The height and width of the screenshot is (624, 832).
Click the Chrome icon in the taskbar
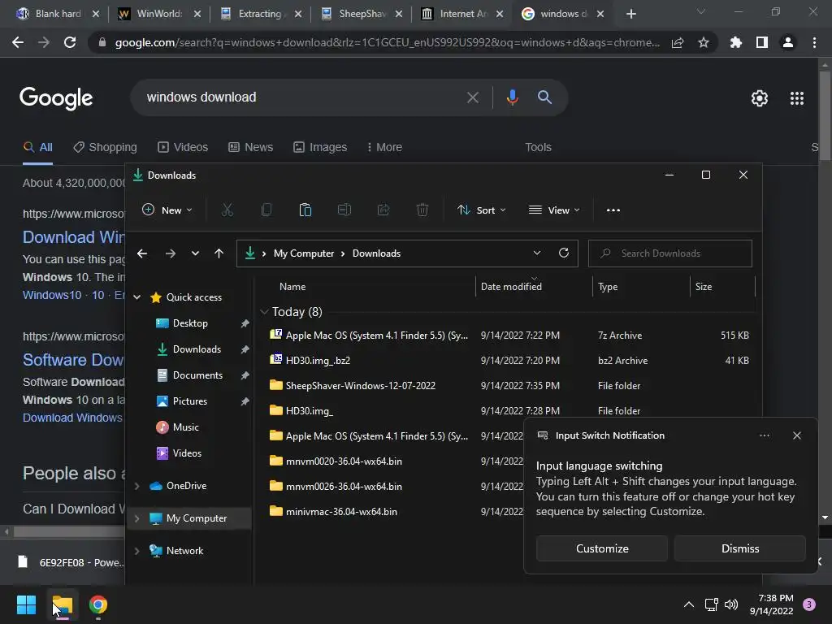[97, 604]
